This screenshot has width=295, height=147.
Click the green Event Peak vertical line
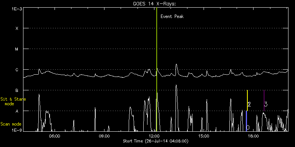click(x=157, y=69)
